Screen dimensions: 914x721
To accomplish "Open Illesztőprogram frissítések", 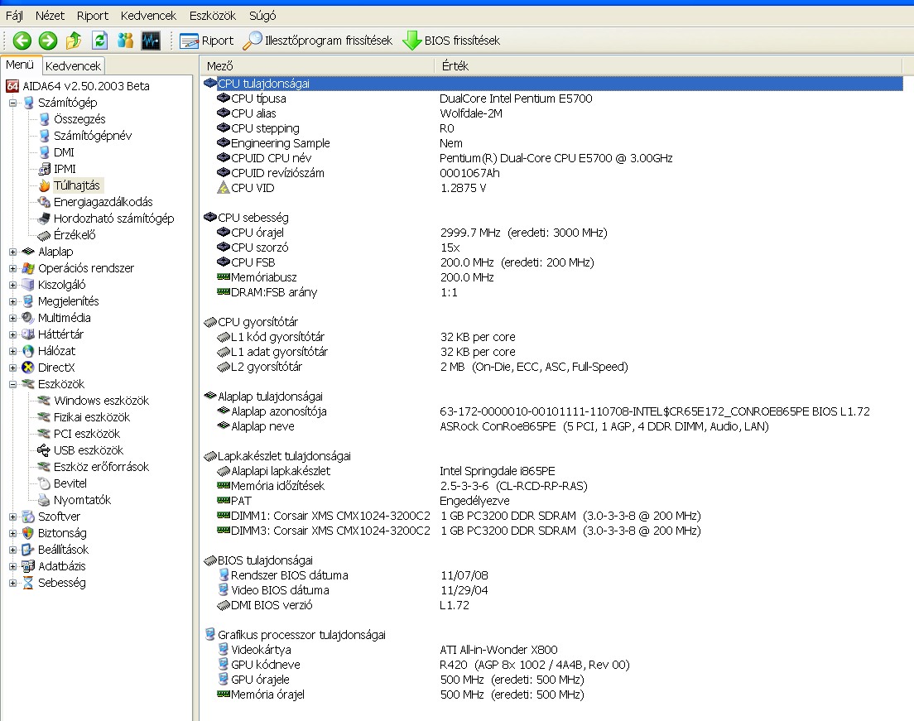I will [x=317, y=41].
